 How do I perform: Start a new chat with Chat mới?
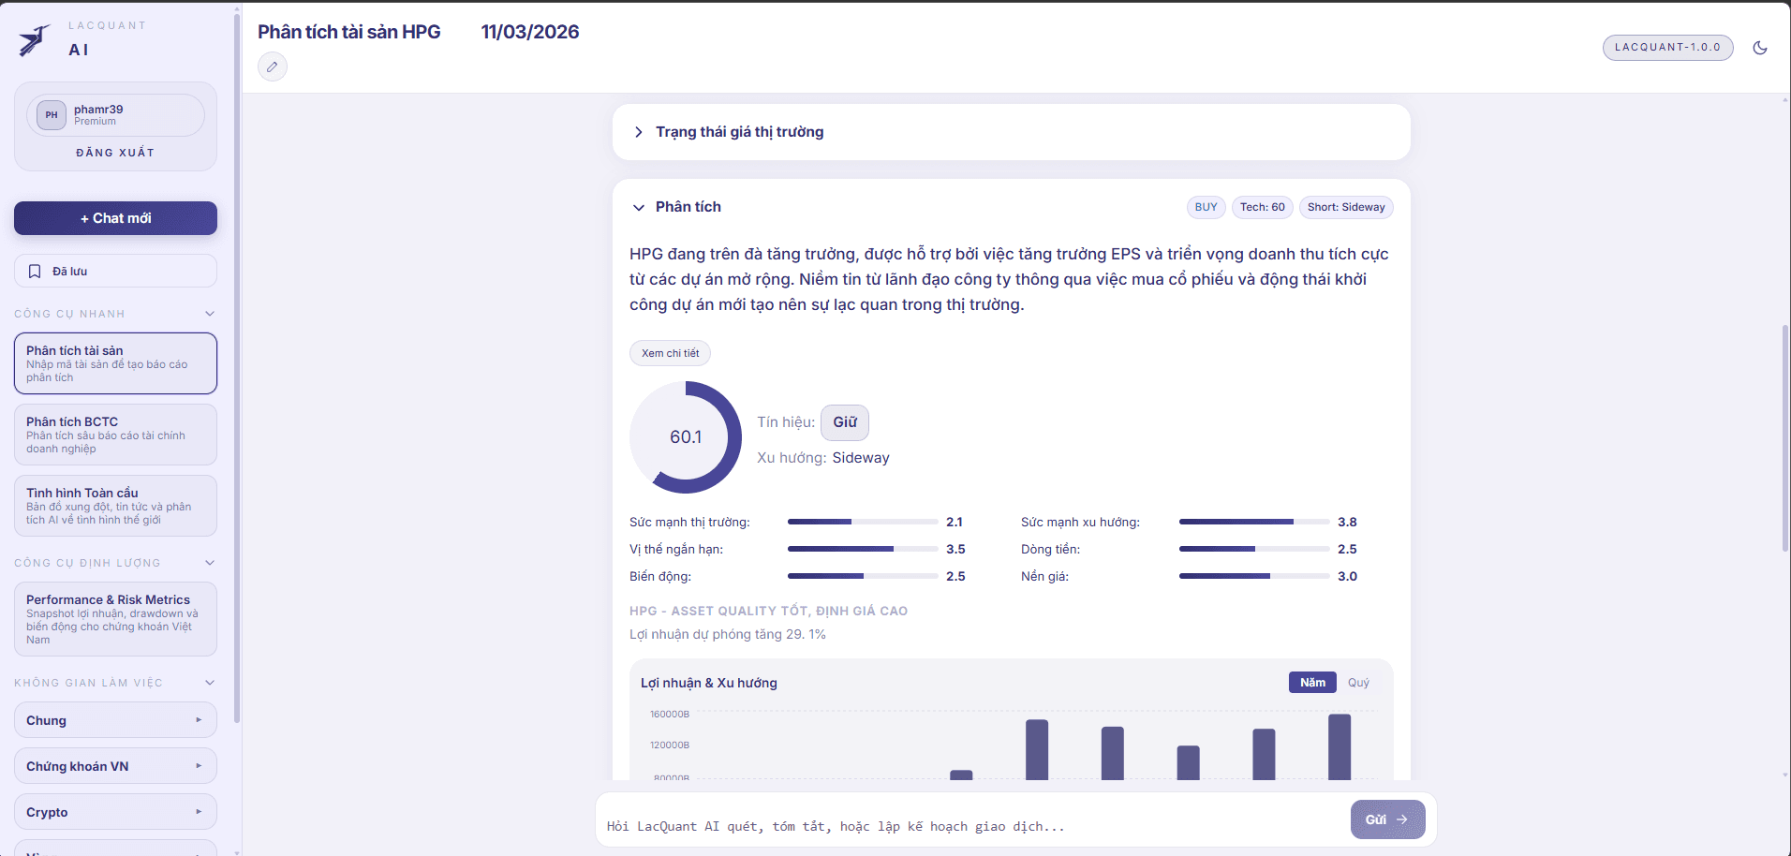115,218
